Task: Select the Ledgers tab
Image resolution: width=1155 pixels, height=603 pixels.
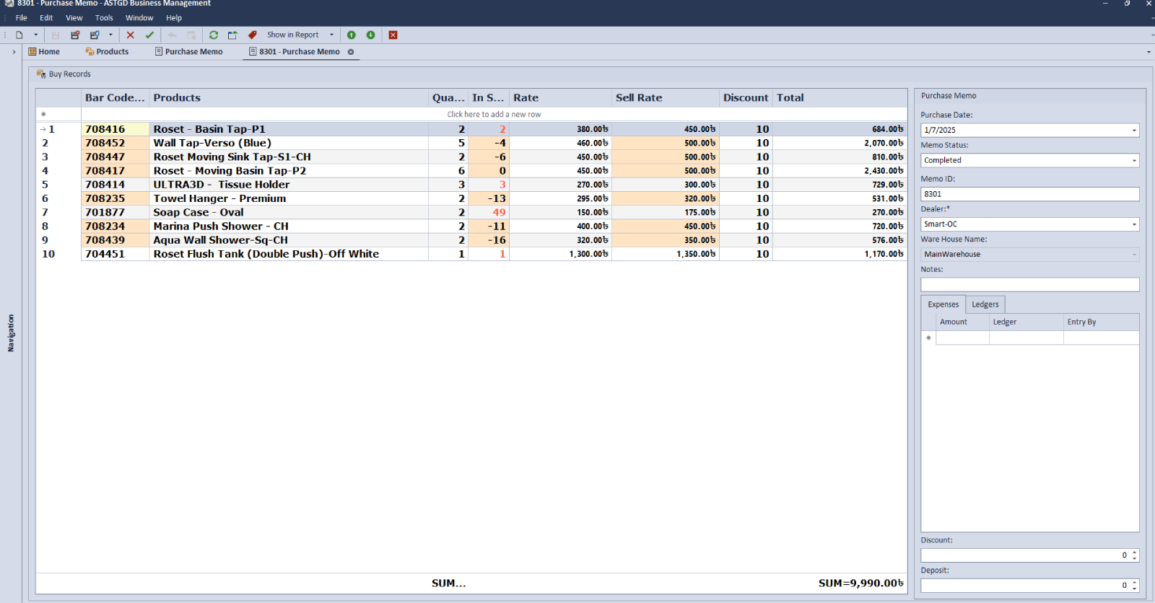Action: click(x=985, y=304)
